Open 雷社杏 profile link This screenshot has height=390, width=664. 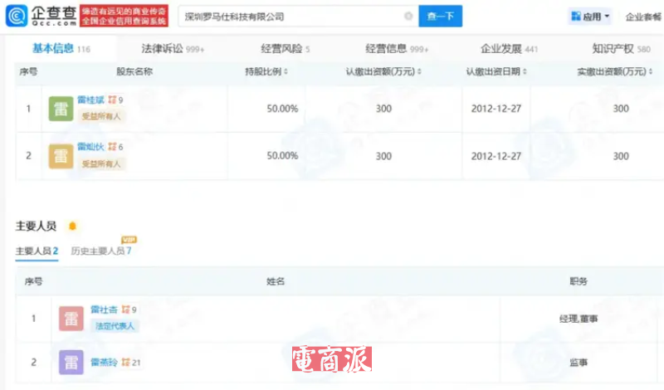click(105, 310)
